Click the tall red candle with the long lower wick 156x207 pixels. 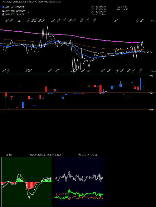pyautogui.click(x=6, y=101)
